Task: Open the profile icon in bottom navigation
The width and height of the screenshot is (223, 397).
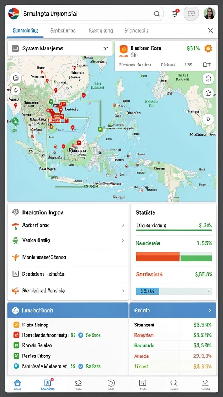Action: pyautogui.click(x=205, y=385)
